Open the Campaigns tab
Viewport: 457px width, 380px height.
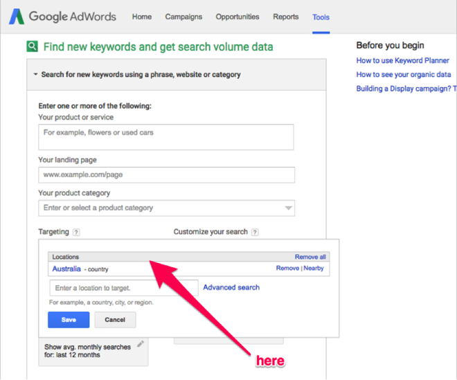183,17
